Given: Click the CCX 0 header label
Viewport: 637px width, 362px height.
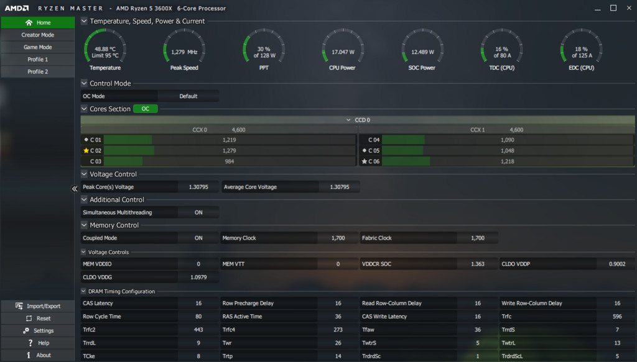Looking at the screenshot, I should point(200,130).
